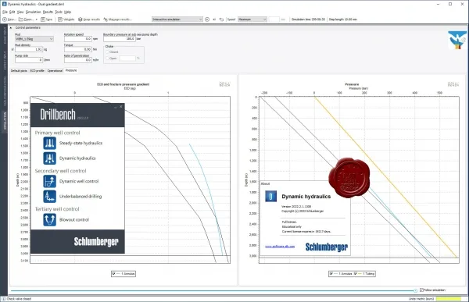The image size is (469, 302).
Task: Select the Choke Closed radio button
Action: coord(108,52)
